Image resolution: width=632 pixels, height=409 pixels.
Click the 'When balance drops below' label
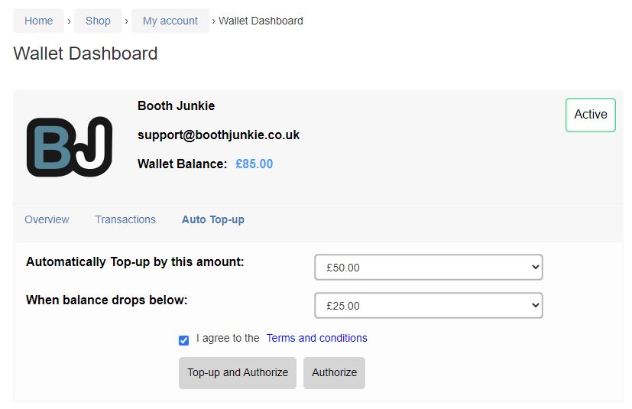[107, 300]
